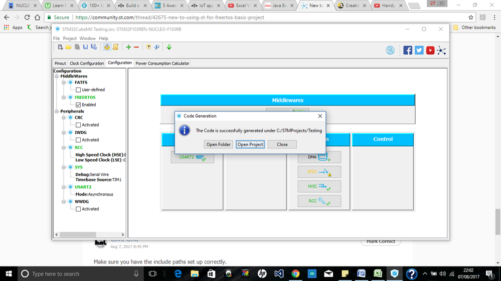The height and width of the screenshot is (281, 501).
Task: Click the Save Project As icon
Action: point(94,47)
